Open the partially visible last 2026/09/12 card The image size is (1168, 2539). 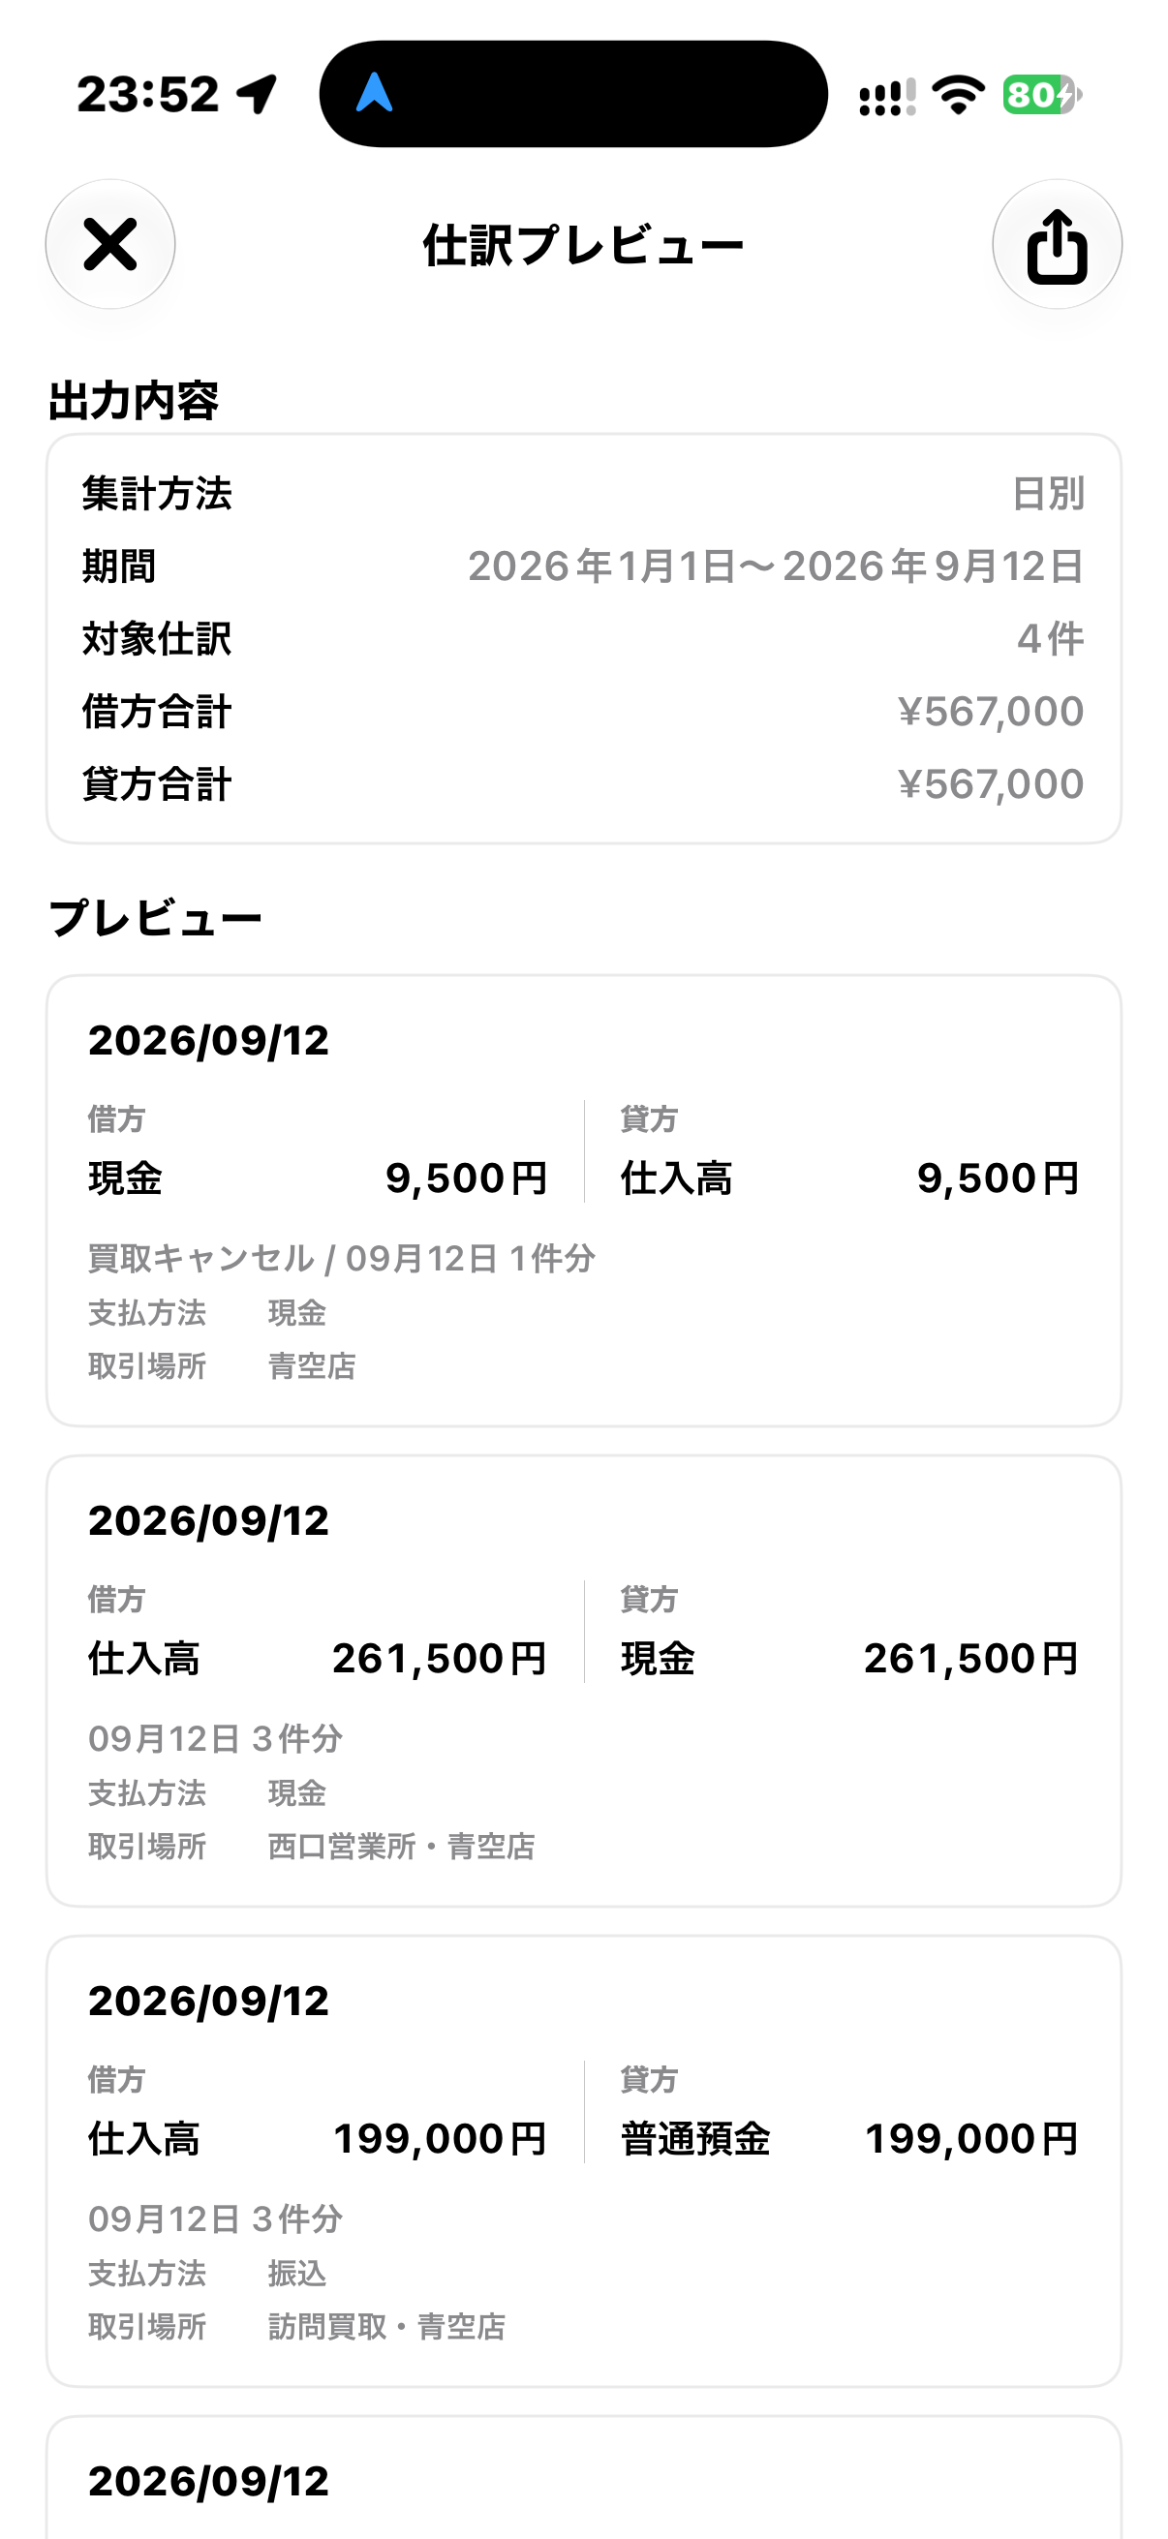pos(583,2477)
